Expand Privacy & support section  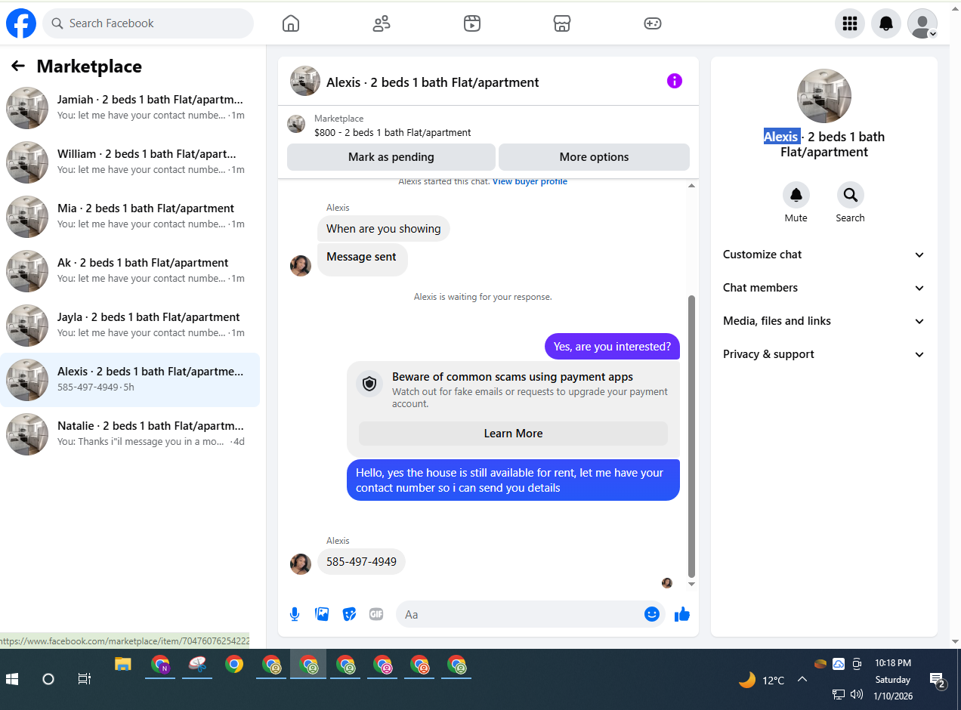pos(823,354)
